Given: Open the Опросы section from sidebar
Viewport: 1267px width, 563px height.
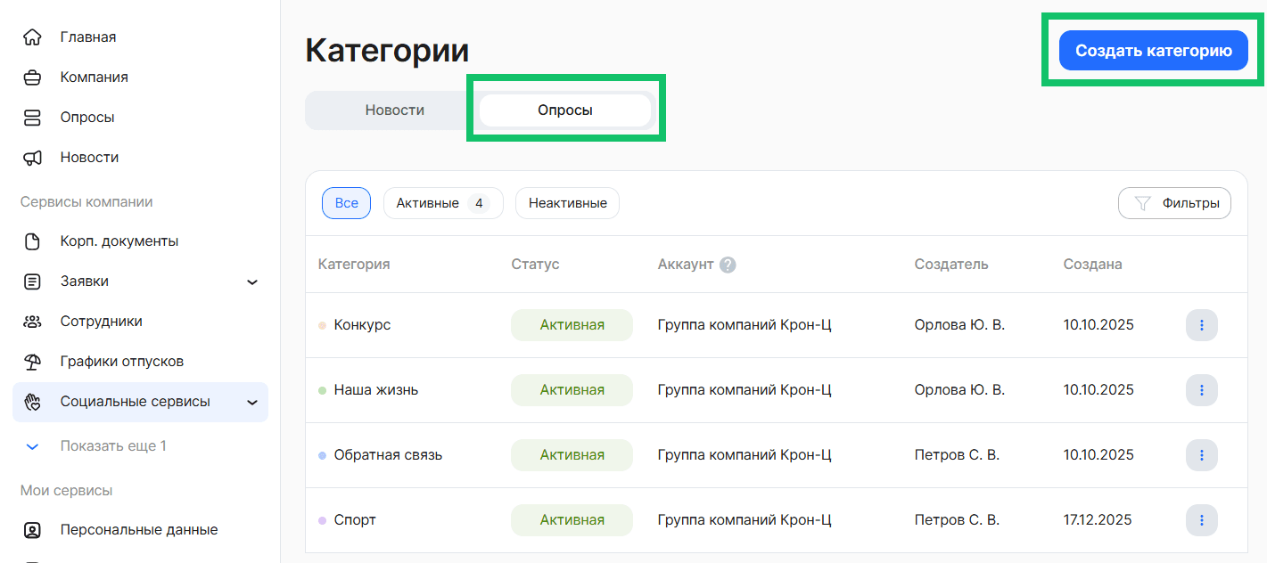Looking at the screenshot, I should 34,117.
